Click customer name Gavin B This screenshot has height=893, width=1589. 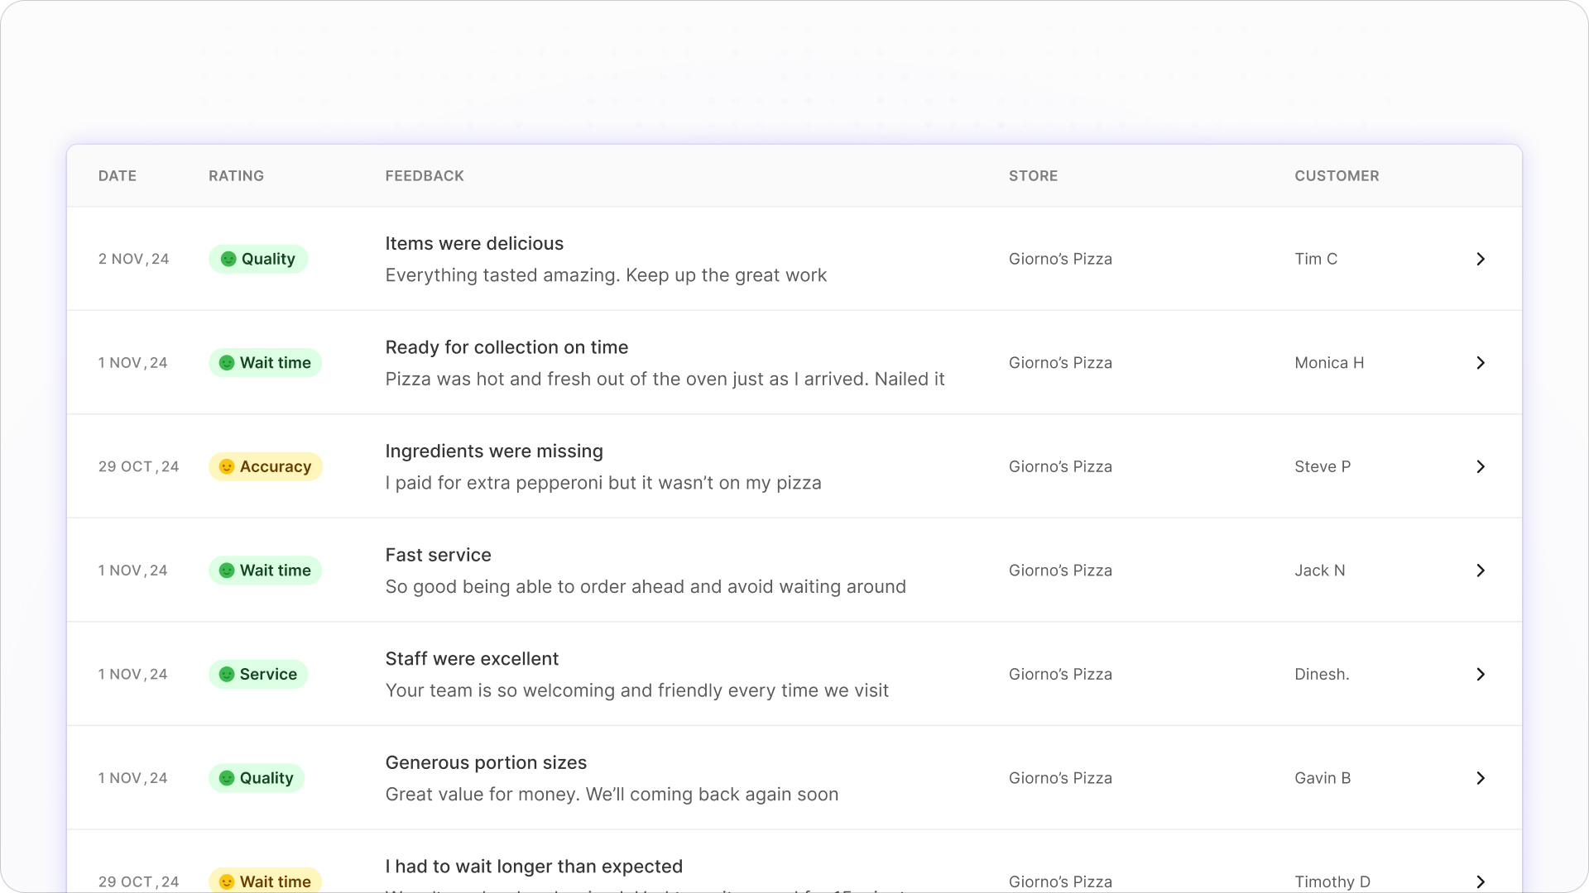[1323, 778]
